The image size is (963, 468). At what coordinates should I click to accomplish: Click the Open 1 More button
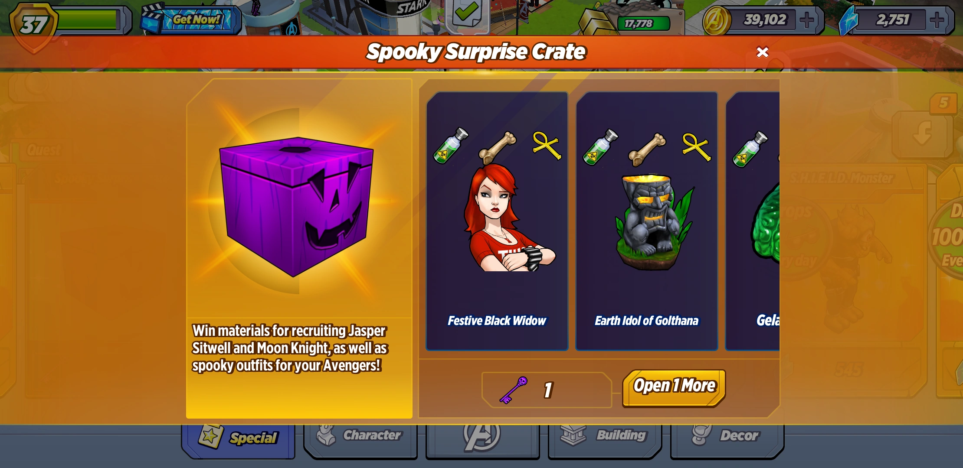tap(674, 388)
